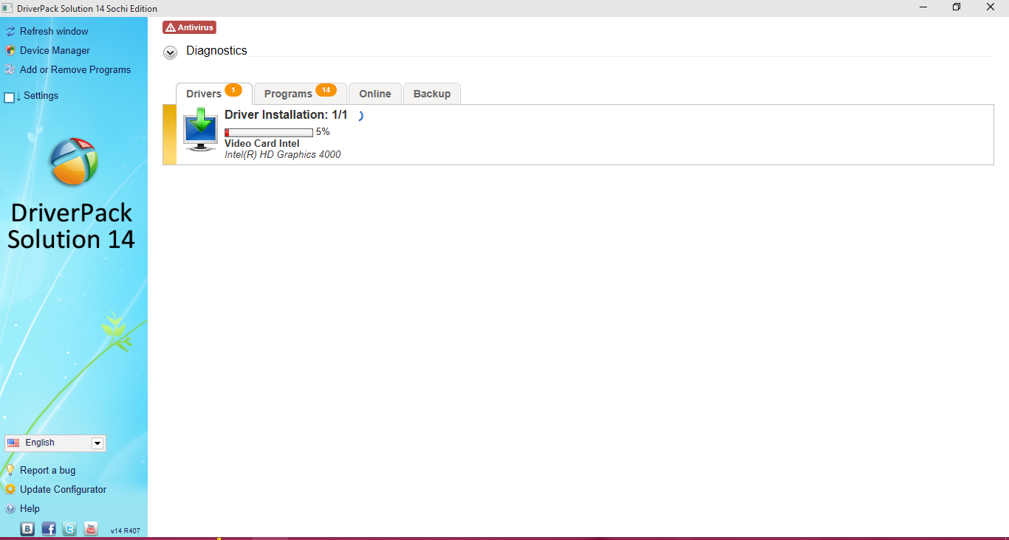Open the Twitter social icon
The height and width of the screenshot is (540, 1009).
(69, 529)
